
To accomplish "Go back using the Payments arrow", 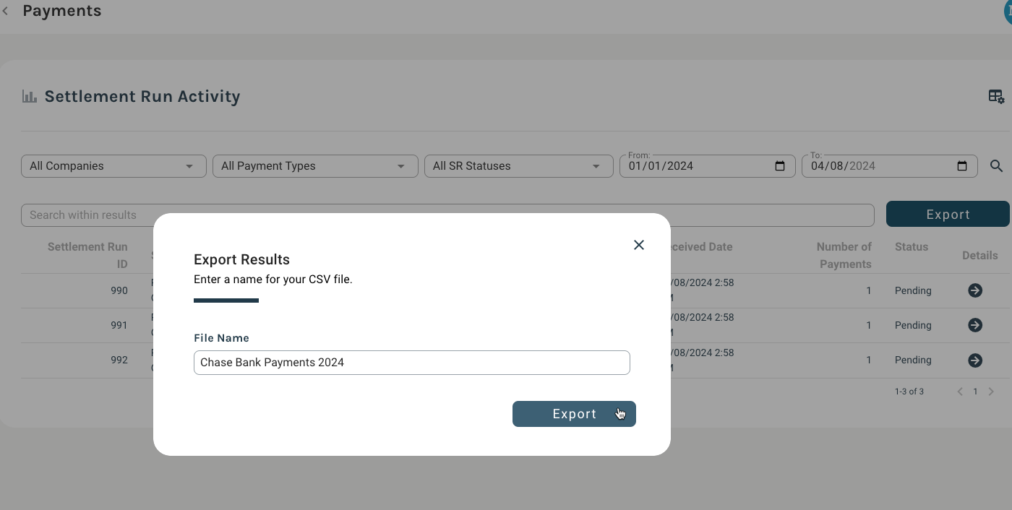I will click(x=6, y=11).
